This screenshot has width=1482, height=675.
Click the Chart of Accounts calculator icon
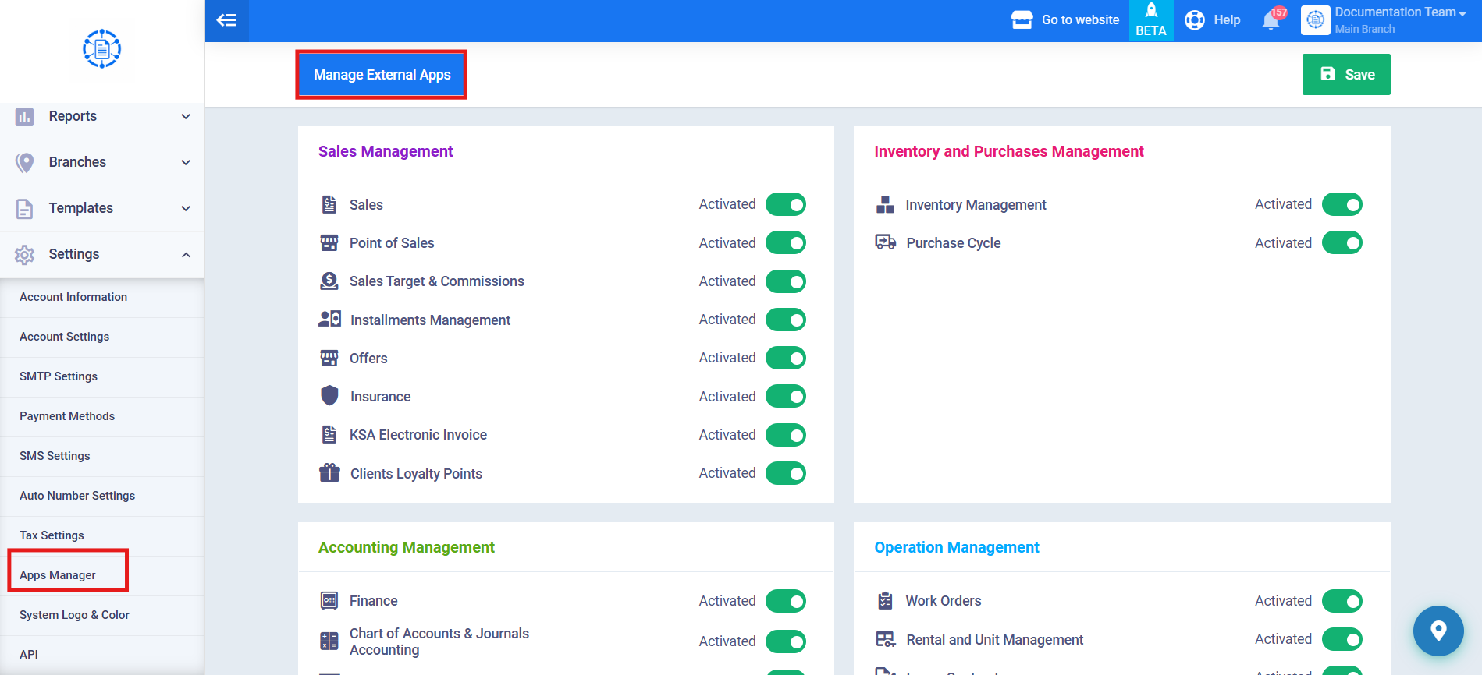[329, 641]
